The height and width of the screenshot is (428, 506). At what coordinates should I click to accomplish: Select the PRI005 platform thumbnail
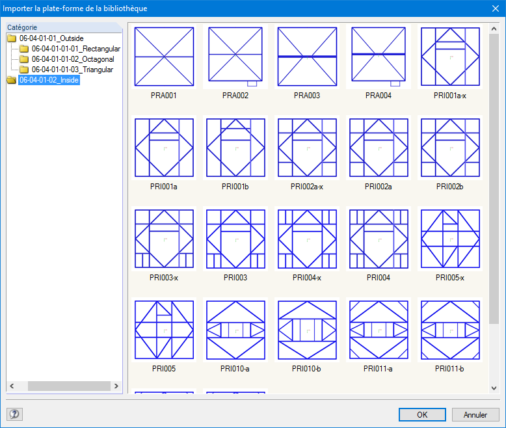coord(164,330)
